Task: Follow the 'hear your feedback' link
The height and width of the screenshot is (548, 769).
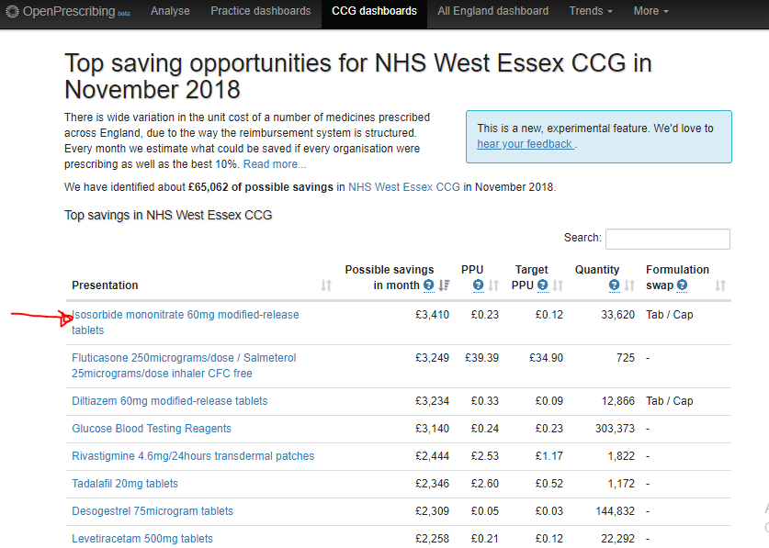Action: click(525, 144)
